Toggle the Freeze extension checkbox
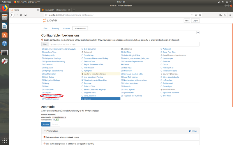The width and height of the screenshot is (233, 145). click(x=122, y=64)
